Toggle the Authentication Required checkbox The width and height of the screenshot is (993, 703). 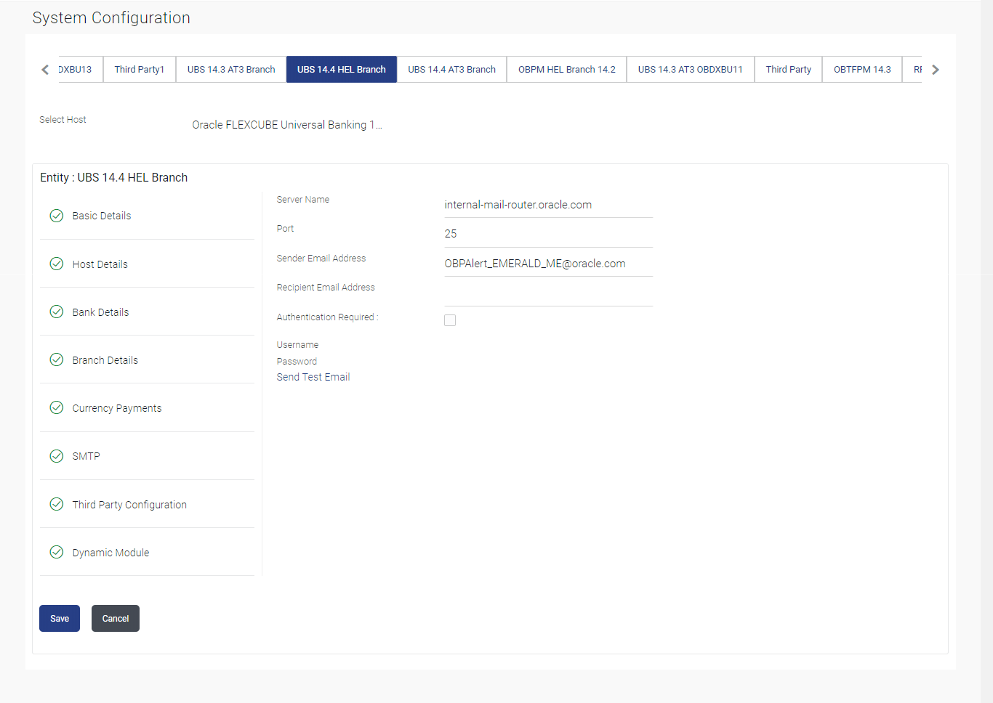click(450, 320)
